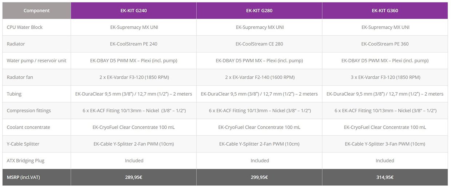
Task: Click the Water pump / reservoir unit label
Action: [36, 61]
